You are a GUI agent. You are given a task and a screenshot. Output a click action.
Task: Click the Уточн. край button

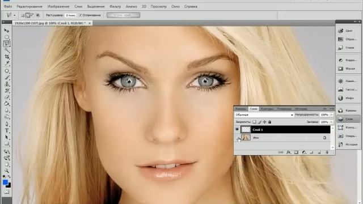124,15
